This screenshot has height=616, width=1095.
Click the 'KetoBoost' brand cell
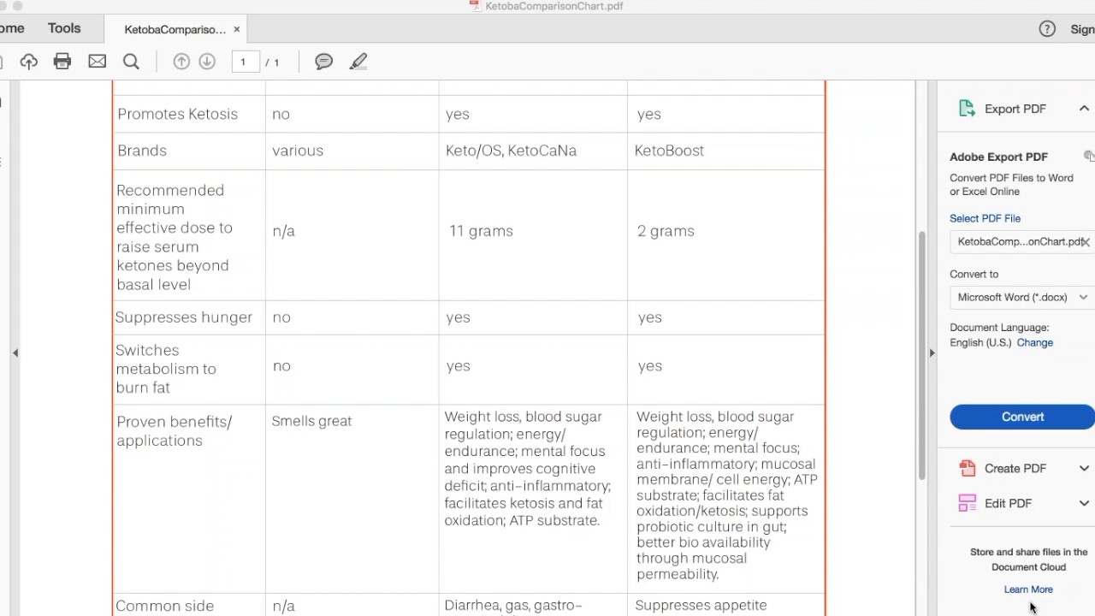tap(669, 151)
